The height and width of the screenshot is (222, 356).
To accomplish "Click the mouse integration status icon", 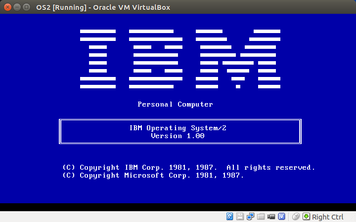I will (296, 217).
